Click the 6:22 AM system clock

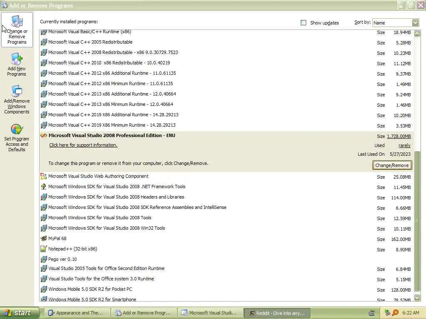pyautogui.click(x=411, y=313)
